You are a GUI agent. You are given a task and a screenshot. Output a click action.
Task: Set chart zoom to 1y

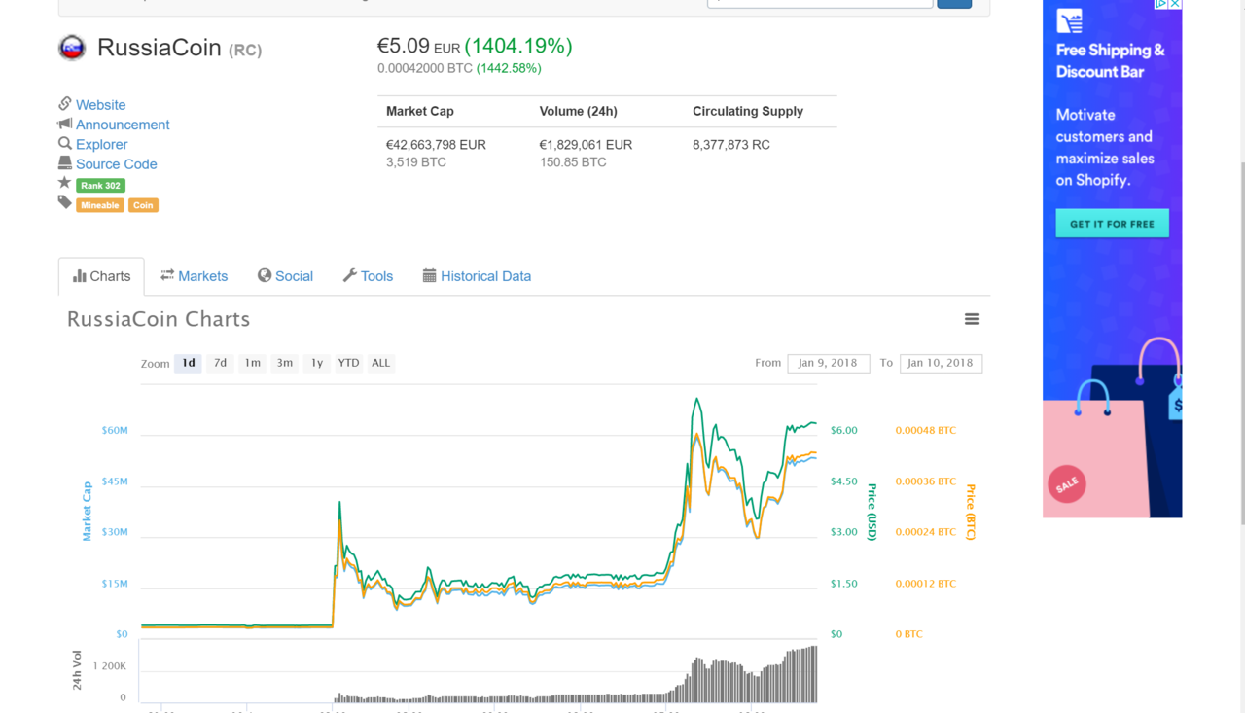pos(316,363)
